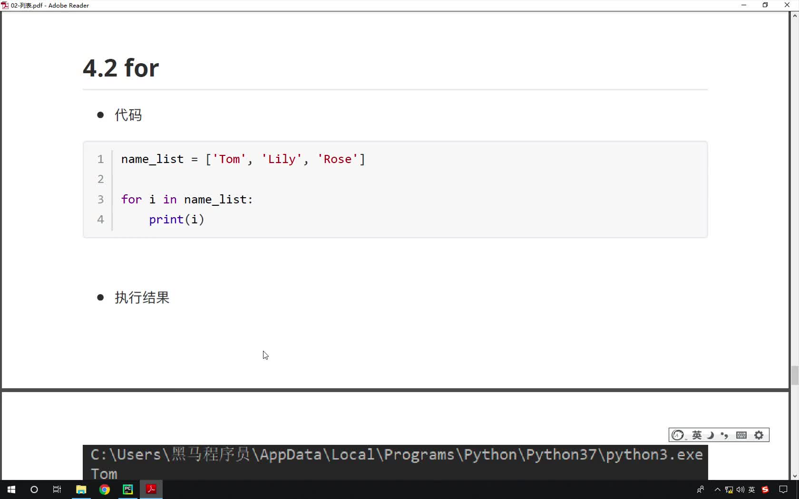Open File Explorer from the taskbar
This screenshot has height=499, width=799.
click(81, 489)
